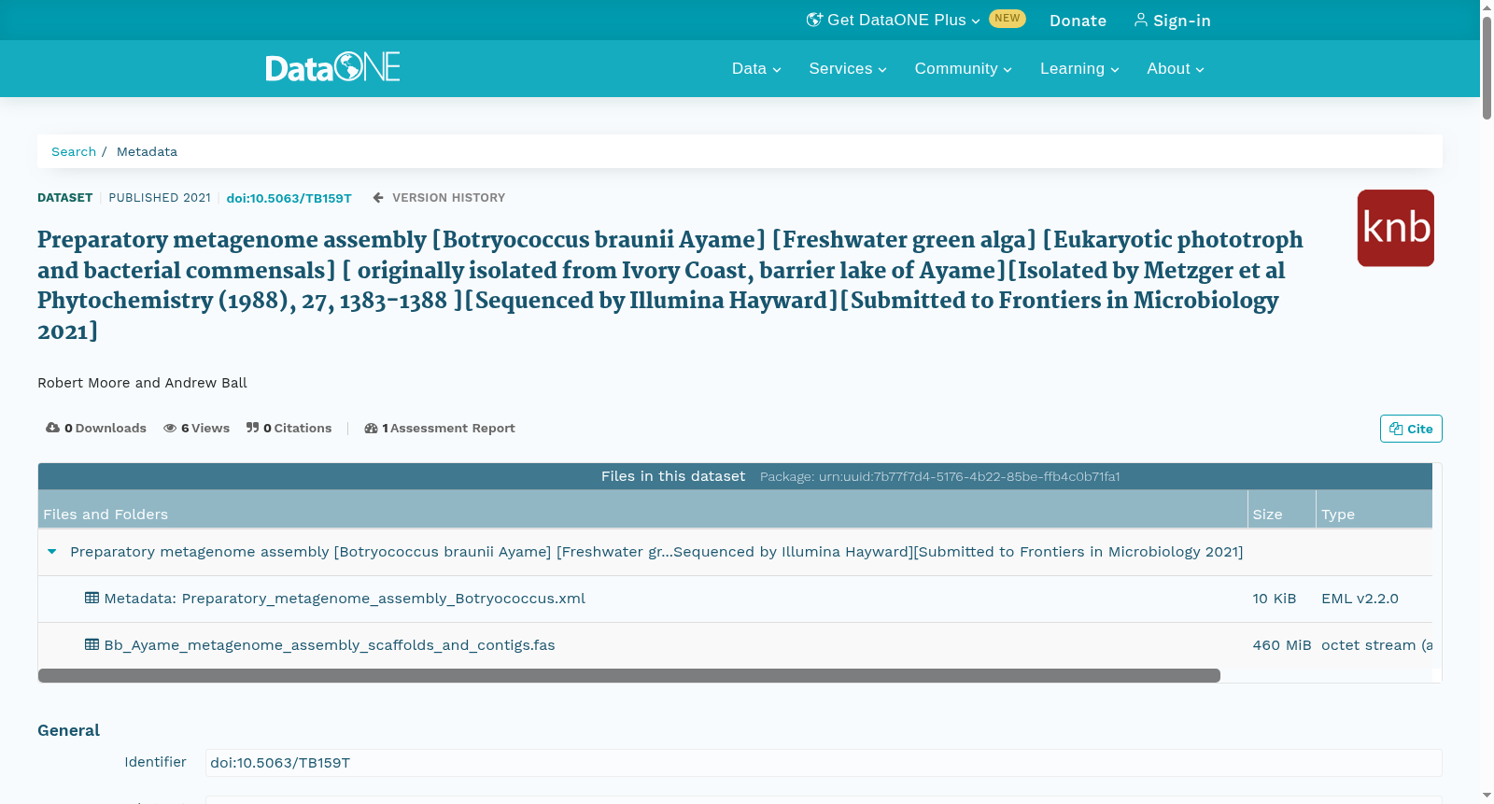This screenshot has height=804, width=1494.
Task: Click the octet stream type cell
Action: 1376,645
